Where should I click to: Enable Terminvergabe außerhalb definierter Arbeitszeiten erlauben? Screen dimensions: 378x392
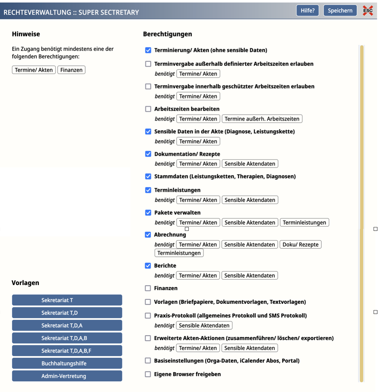pyautogui.click(x=148, y=64)
